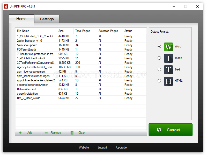
Task: Click the Convert arrows icon
Action: tap(159, 130)
